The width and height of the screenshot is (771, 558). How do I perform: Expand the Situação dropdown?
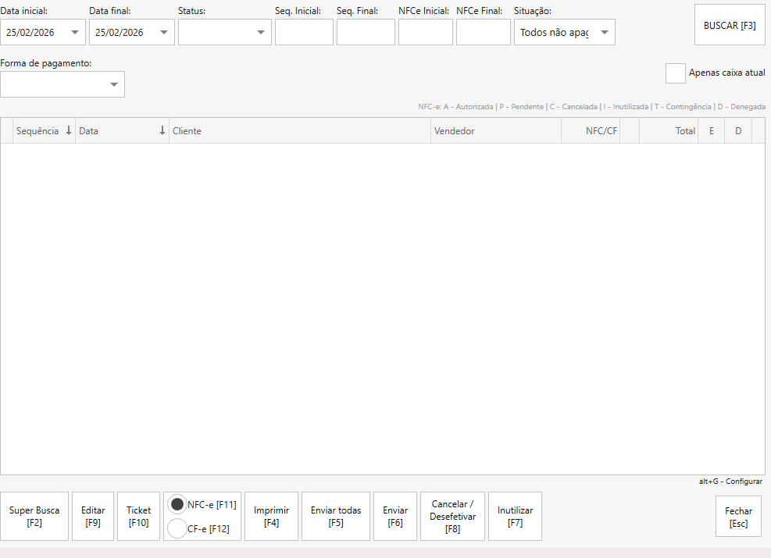pos(604,33)
